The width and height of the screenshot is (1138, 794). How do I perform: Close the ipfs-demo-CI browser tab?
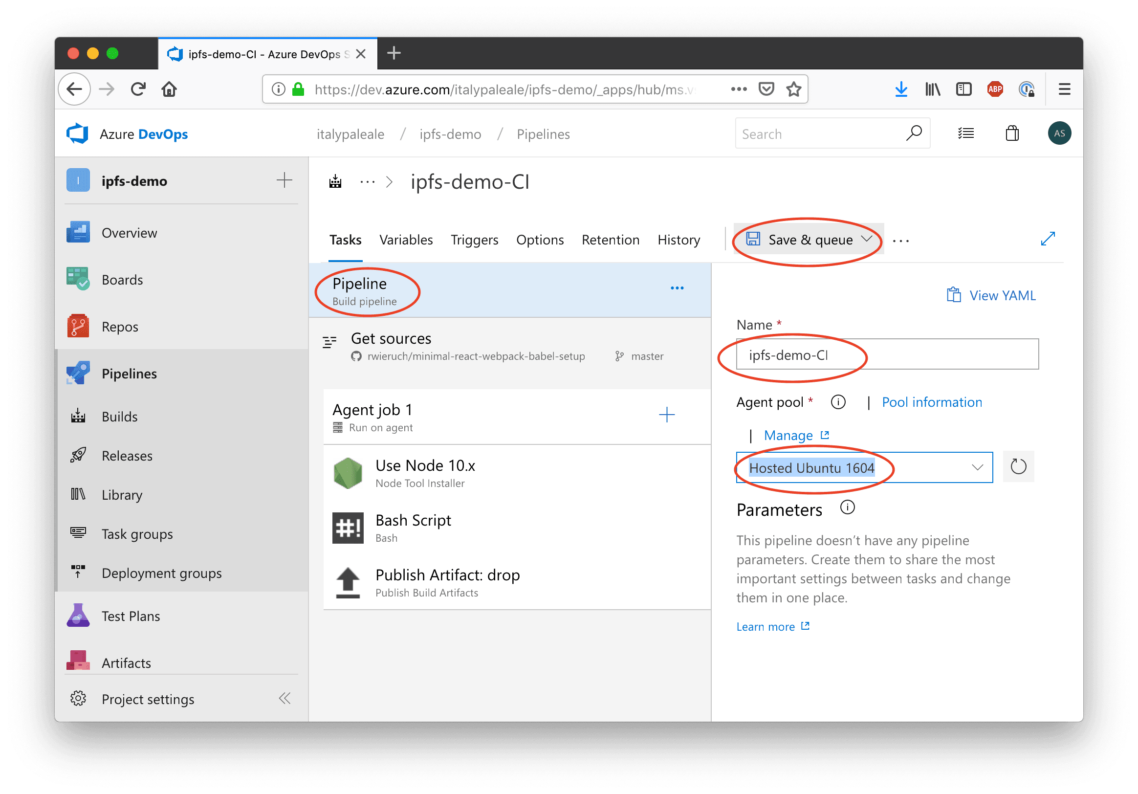361,53
